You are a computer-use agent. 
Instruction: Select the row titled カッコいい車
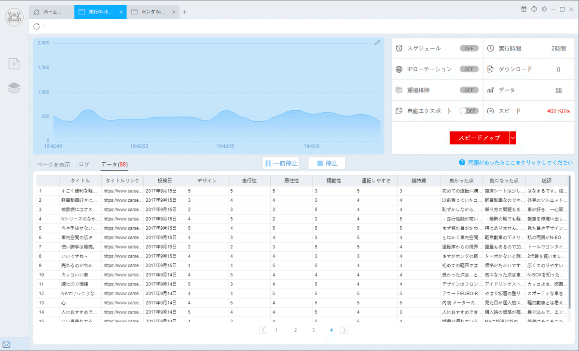[x=303, y=275]
